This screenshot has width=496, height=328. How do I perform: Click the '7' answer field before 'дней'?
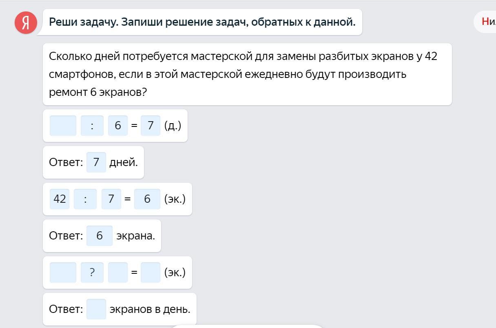point(96,162)
